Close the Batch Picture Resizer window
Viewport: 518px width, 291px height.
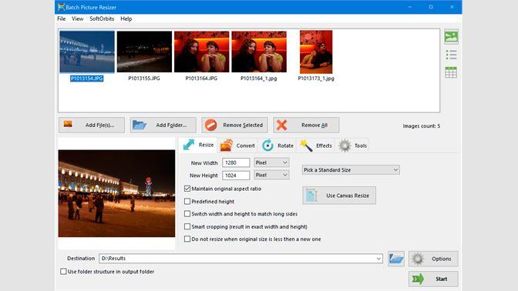coord(452,7)
